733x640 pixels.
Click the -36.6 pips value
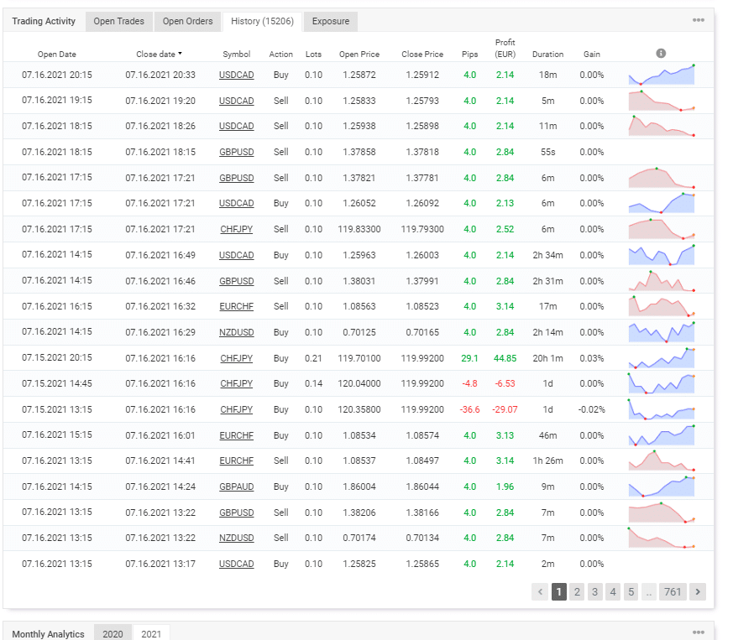(x=470, y=409)
